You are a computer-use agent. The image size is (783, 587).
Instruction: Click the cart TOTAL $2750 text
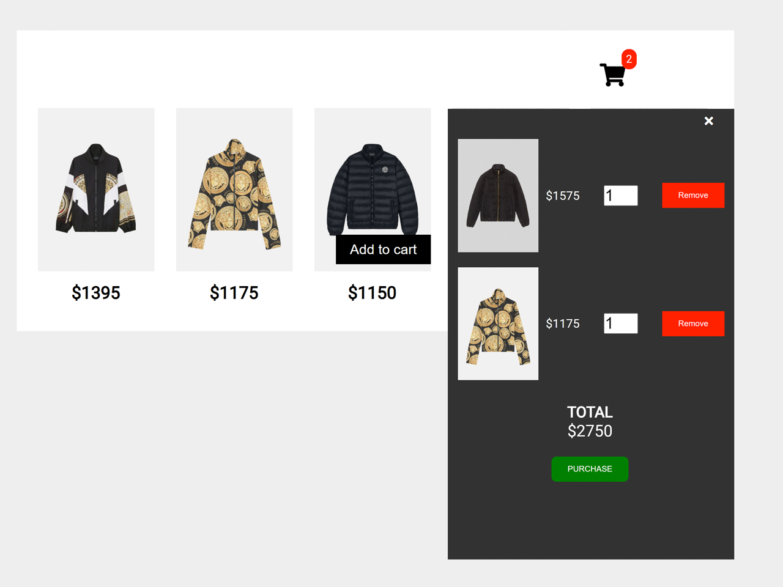(590, 422)
